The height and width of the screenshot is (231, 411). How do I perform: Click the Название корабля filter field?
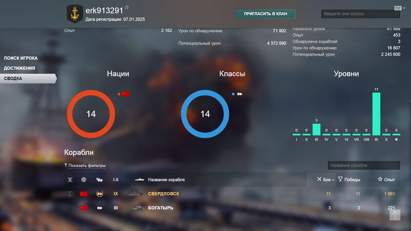363,165
